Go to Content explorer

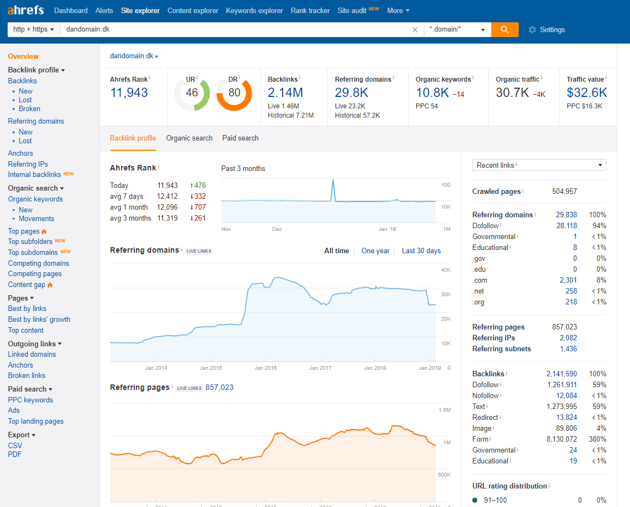pos(193,11)
